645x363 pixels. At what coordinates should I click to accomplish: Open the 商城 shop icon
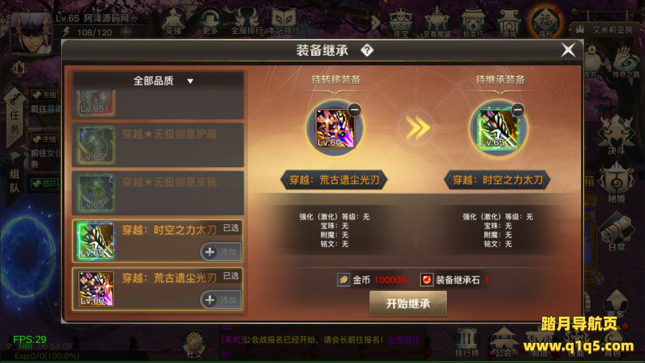coord(509,22)
